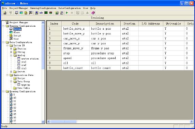Click the yellow Script toolbar icon
The image size is (195, 129).
pos(26,13)
